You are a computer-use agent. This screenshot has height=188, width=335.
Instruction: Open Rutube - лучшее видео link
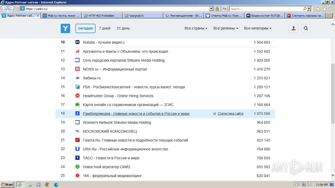pyautogui.click(x=104, y=42)
